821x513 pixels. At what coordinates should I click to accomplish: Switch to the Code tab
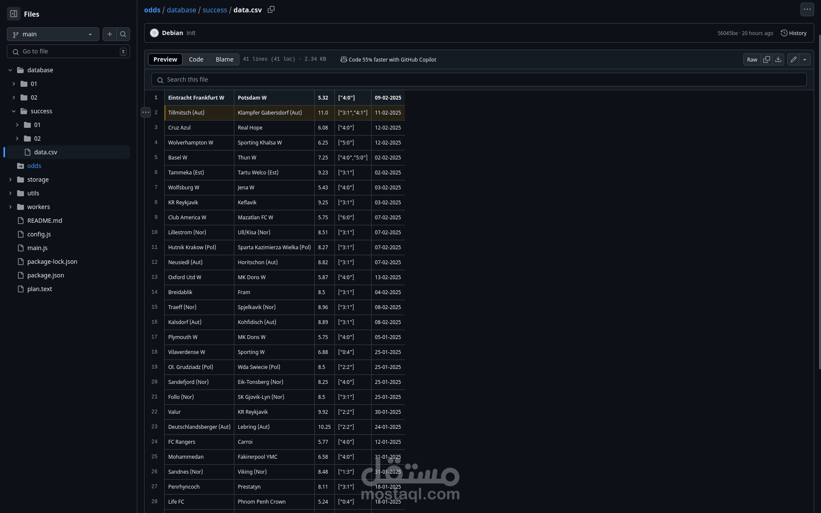coord(196,59)
